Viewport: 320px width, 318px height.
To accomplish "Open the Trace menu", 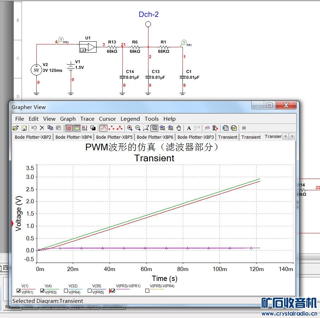I will coord(87,119).
